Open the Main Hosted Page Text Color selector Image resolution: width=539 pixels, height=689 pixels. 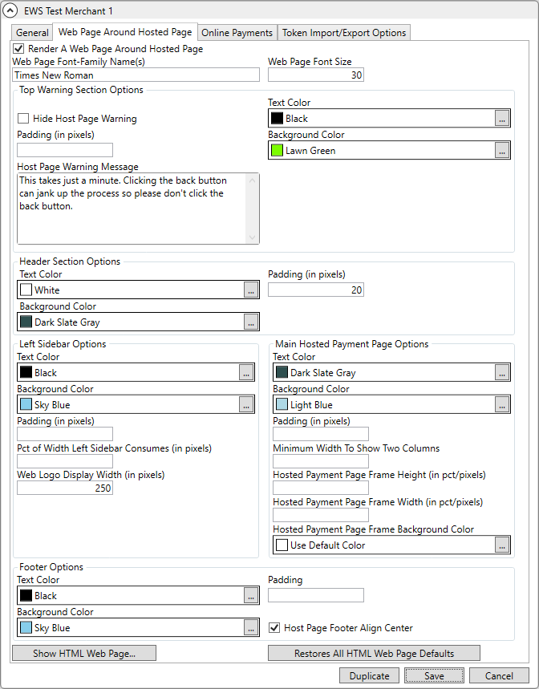point(501,372)
